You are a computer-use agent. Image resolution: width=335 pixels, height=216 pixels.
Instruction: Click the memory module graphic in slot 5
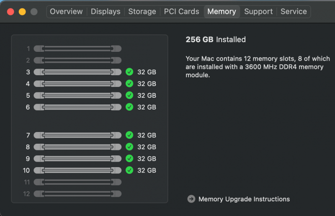77,95
